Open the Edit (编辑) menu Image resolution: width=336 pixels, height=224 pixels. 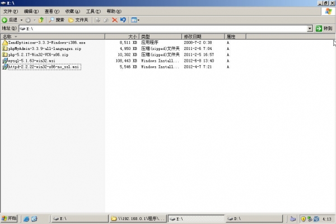coord(31,11)
